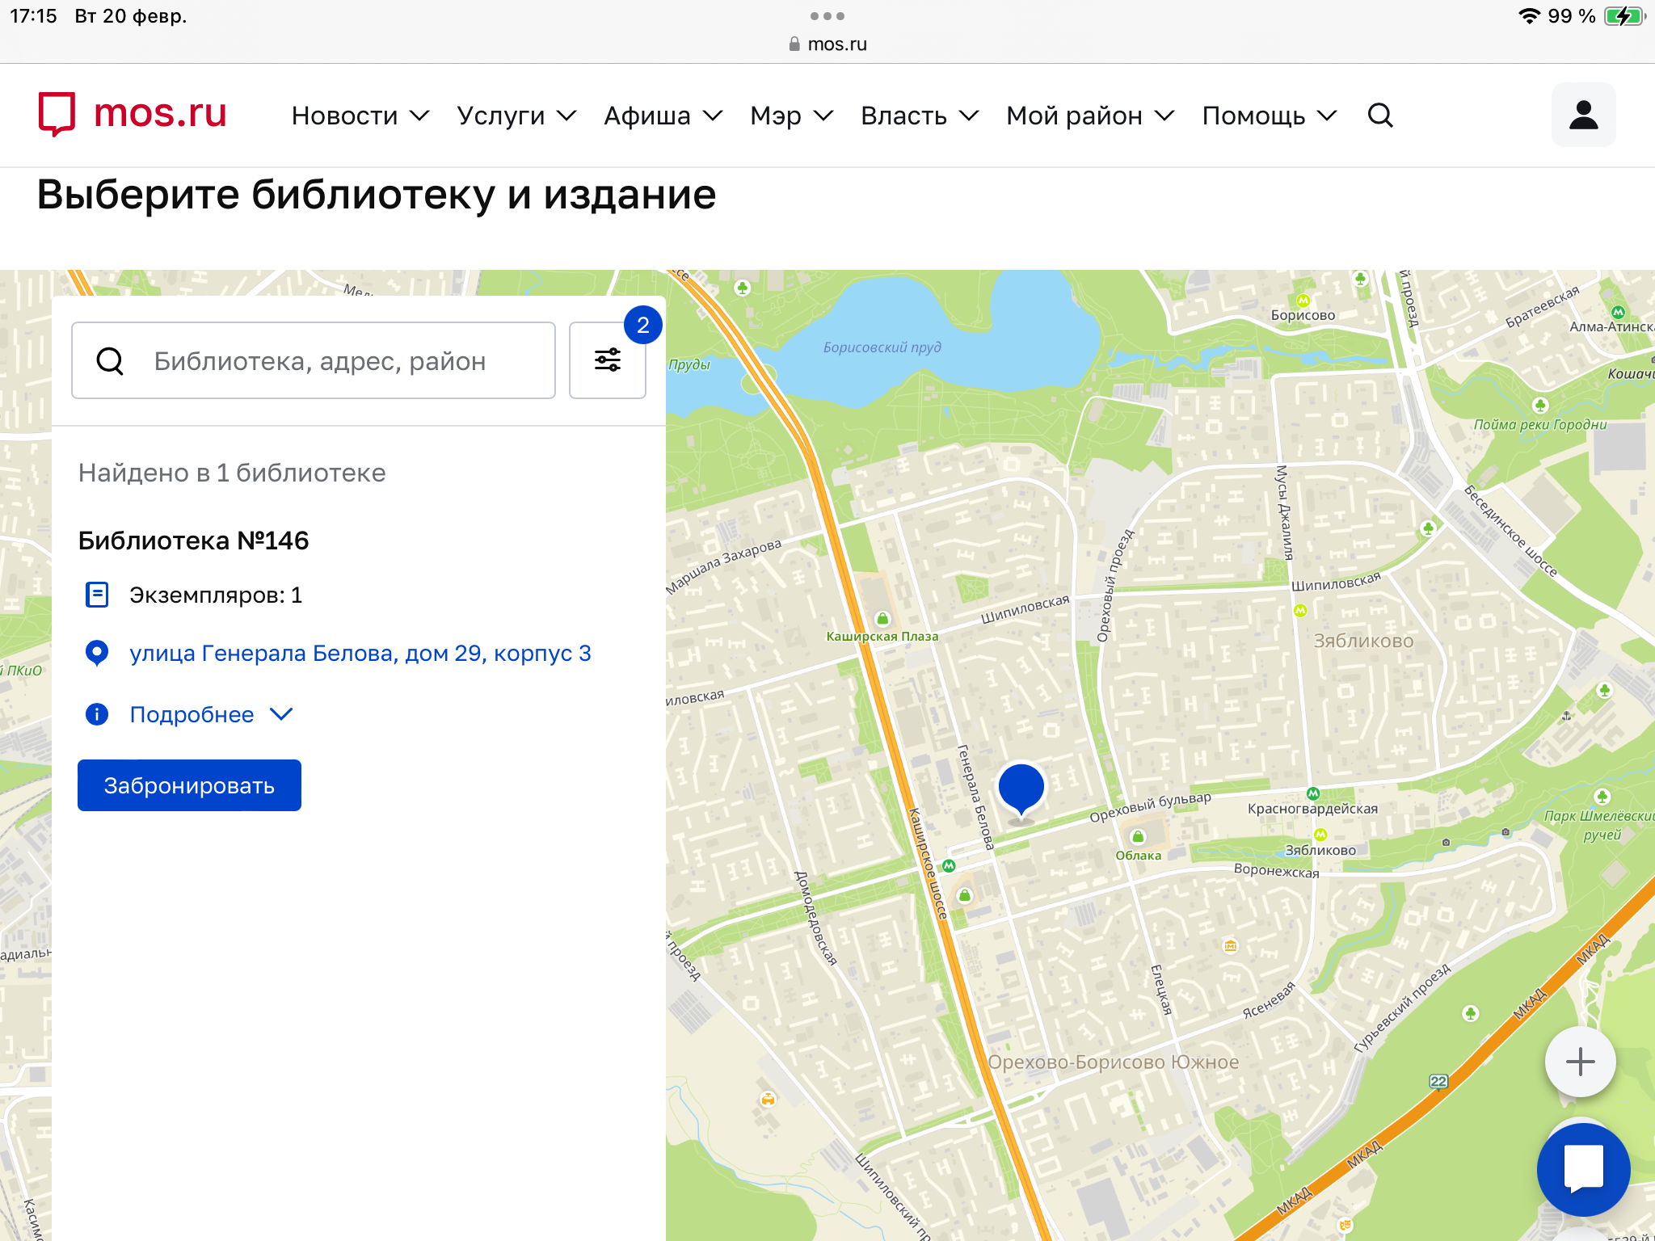Open the filter settings icon

608,360
